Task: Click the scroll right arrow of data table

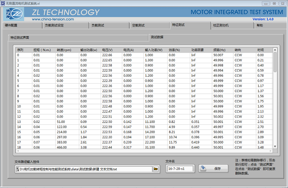Action: click(271, 151)
